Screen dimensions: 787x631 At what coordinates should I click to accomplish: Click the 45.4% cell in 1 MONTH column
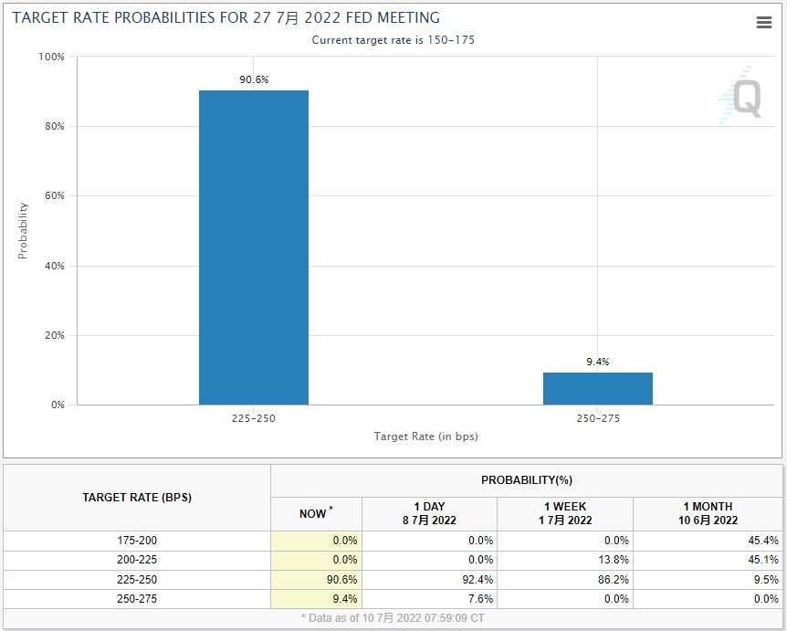tap(708, 541)
